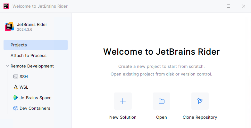Click the SSH terminal icon
Image resolution: width=251 pixels, height=128 pixels.
(x=15, y=76)
